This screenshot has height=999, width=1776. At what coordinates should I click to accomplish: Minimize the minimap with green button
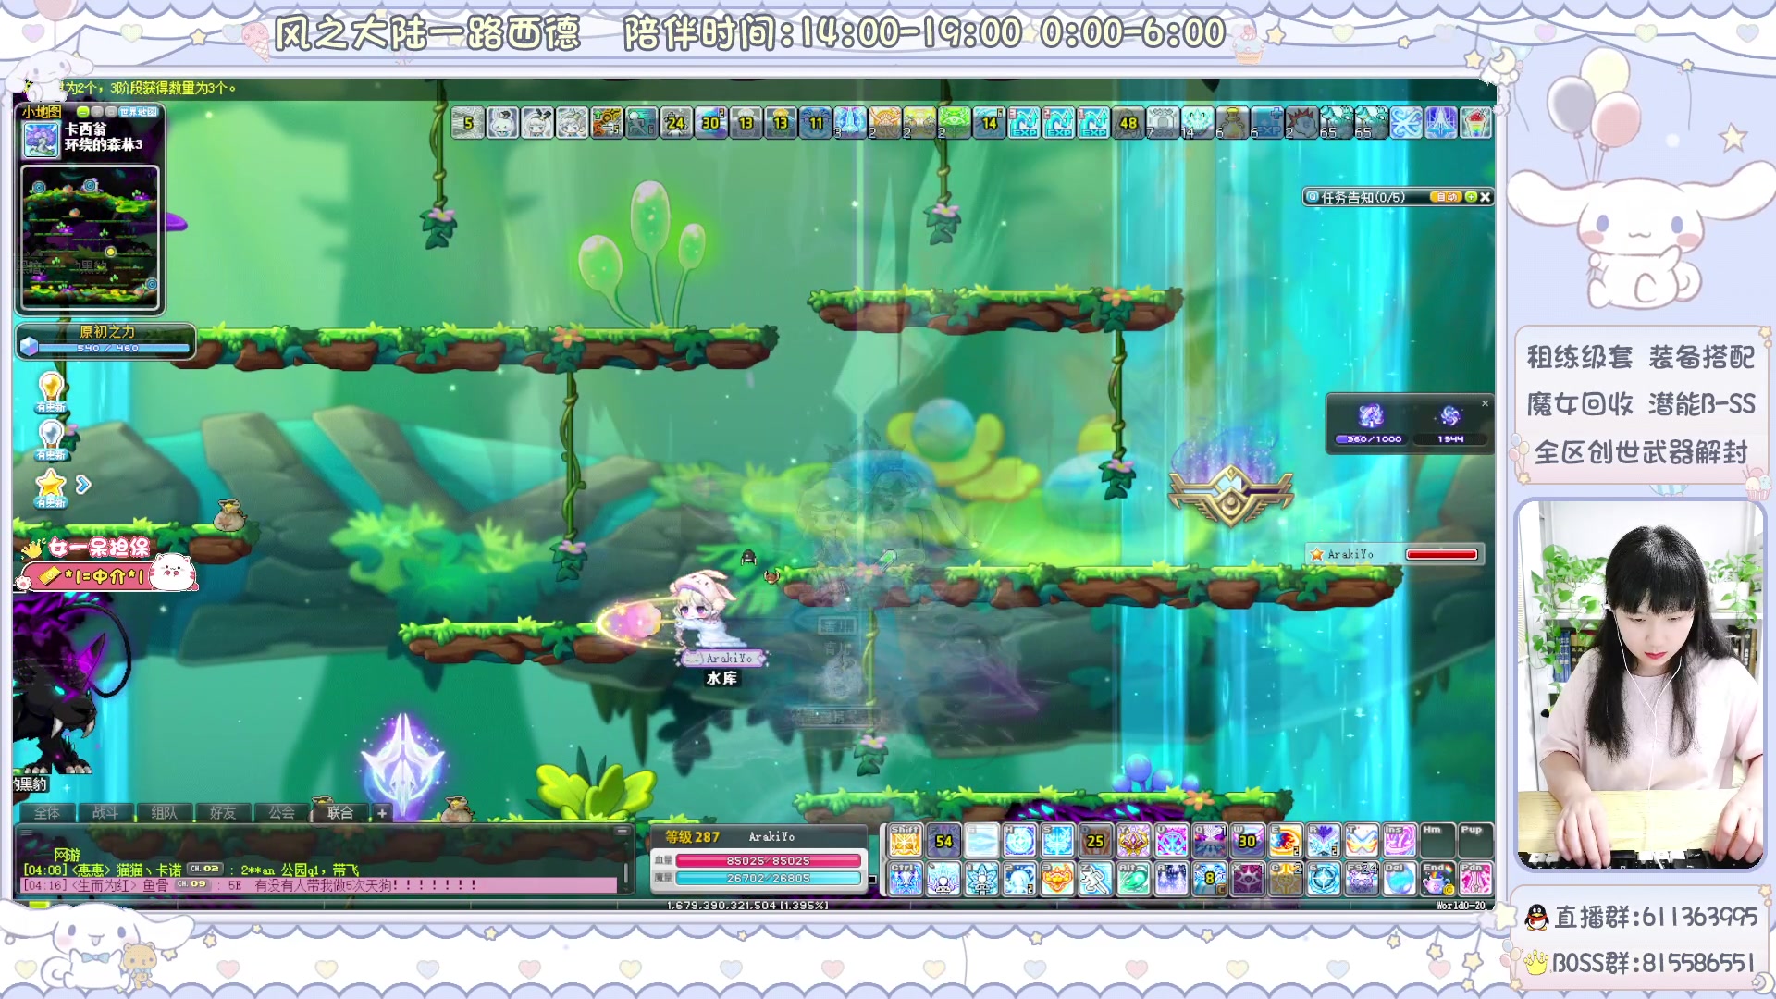(83, 111)
